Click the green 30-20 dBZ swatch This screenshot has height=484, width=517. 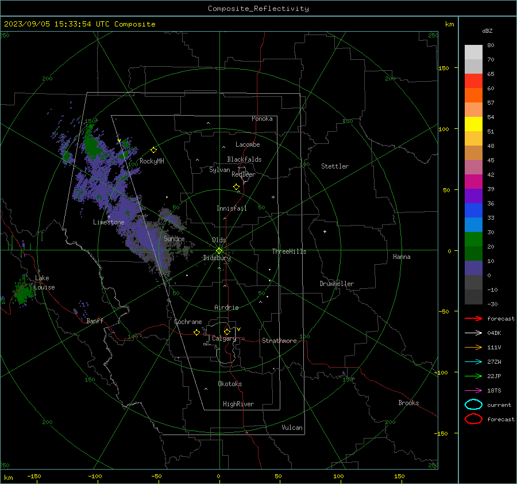tap(473, 239)
